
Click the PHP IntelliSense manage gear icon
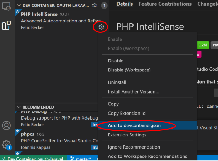101,27
